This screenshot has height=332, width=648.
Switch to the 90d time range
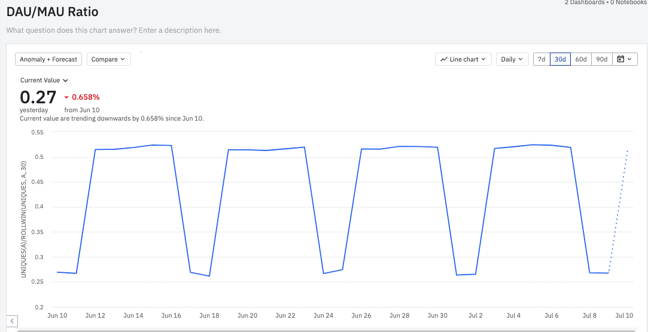point(601,59)
